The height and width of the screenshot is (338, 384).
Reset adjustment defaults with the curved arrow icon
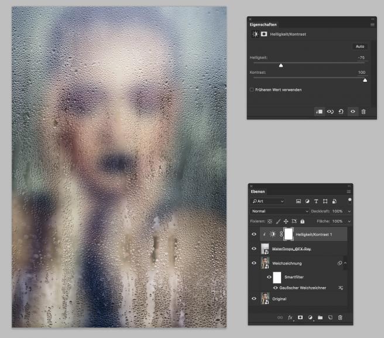[341, 112]
